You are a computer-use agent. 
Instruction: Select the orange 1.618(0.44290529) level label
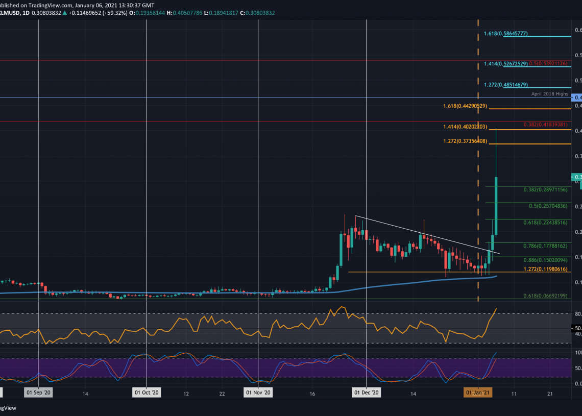[x=465, y=106]
